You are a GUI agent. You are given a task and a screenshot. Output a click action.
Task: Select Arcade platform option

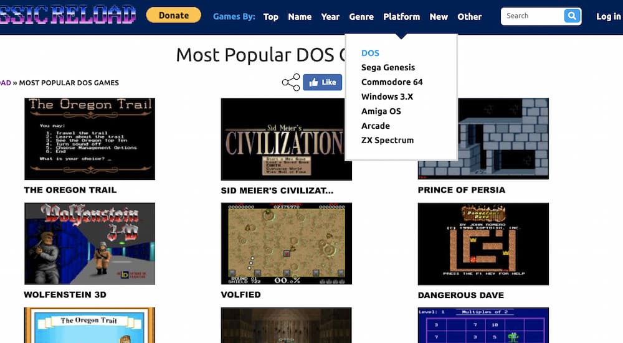click(x=376, y=126)
